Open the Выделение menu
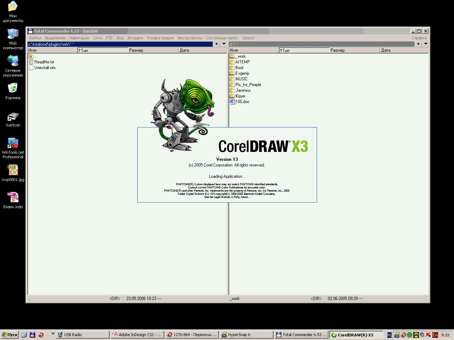 click(x=55, y=38)
